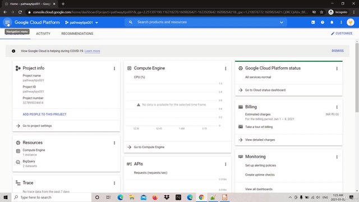Open Billing card options menu

click(337, 107)
